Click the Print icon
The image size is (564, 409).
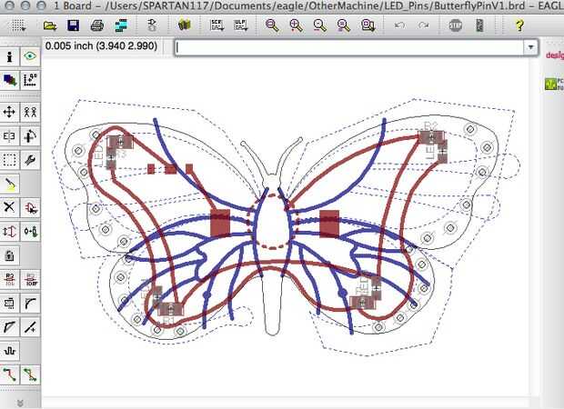(x=97, y=25)
